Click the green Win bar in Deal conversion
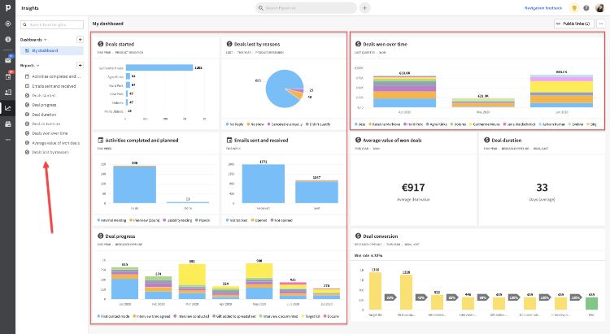Image resolution: width=610 pixels, height=334 pixels. coord(591,303)
